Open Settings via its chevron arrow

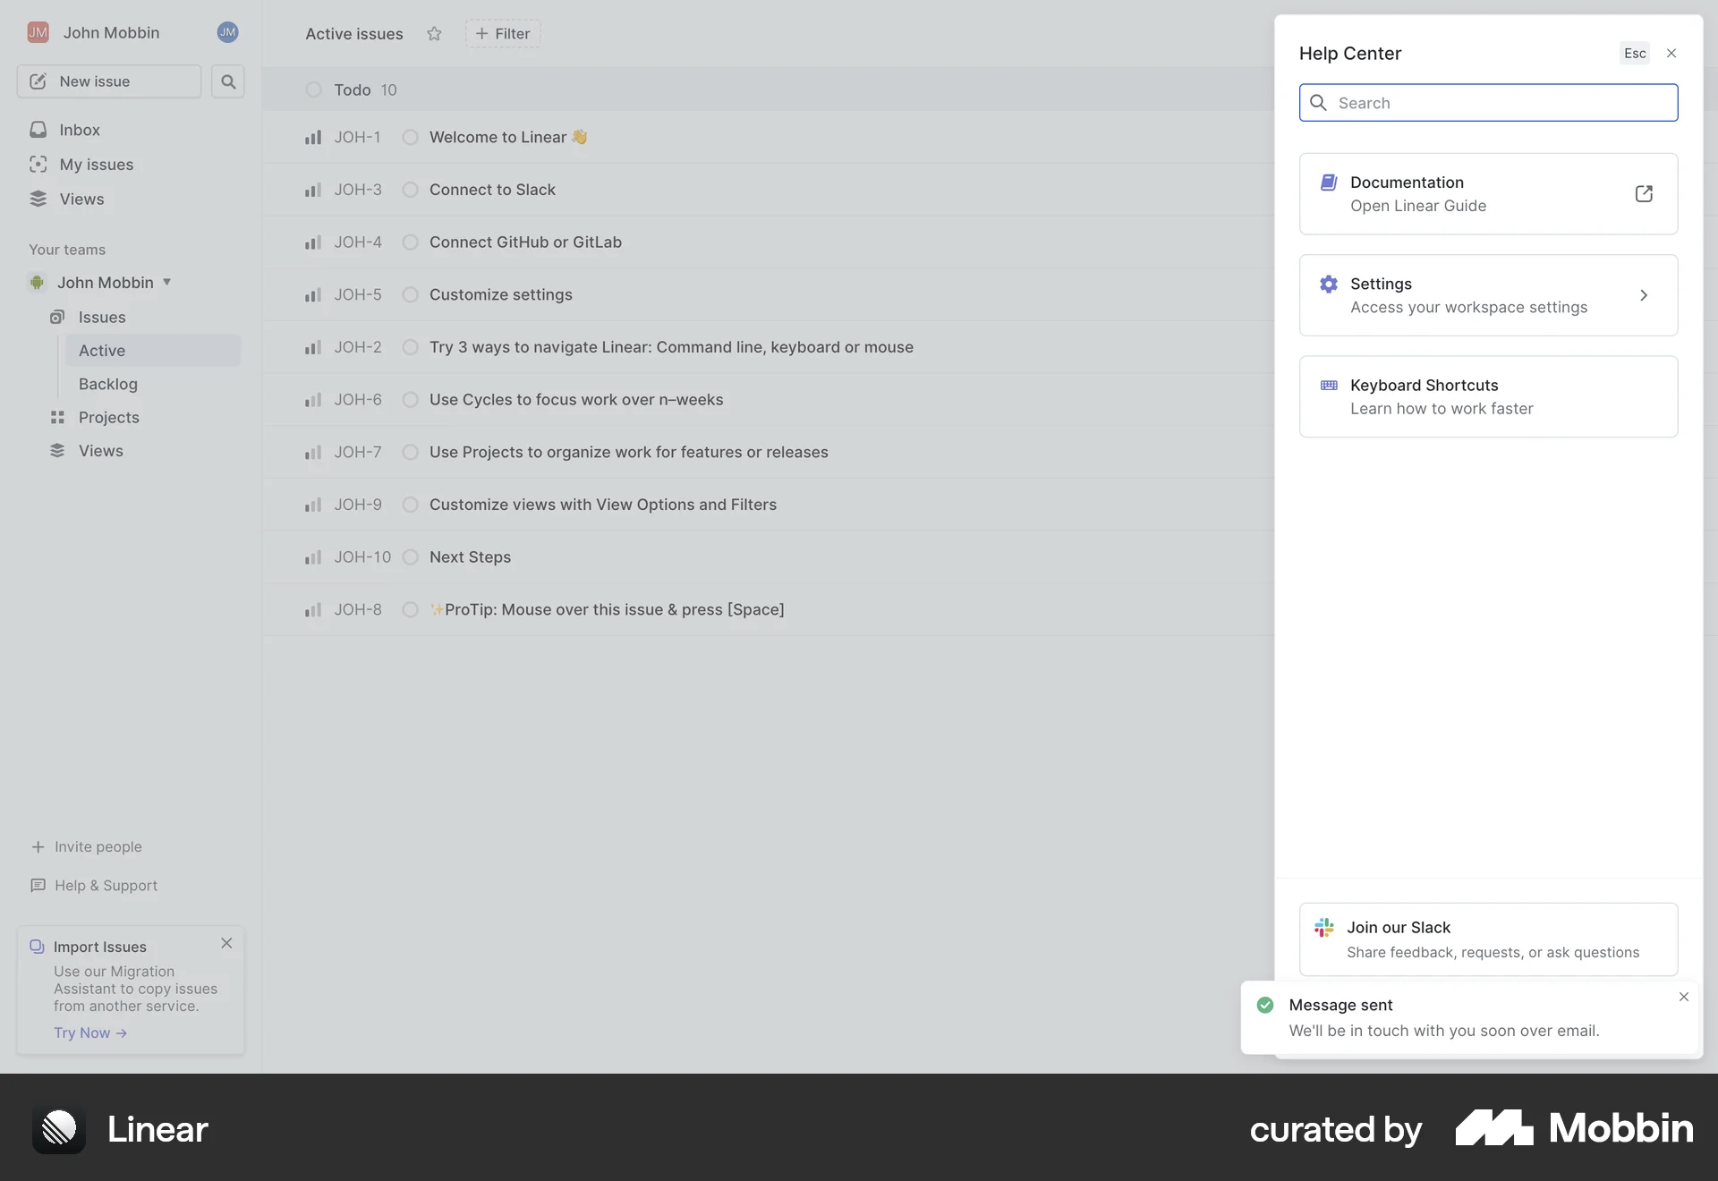1645,295
